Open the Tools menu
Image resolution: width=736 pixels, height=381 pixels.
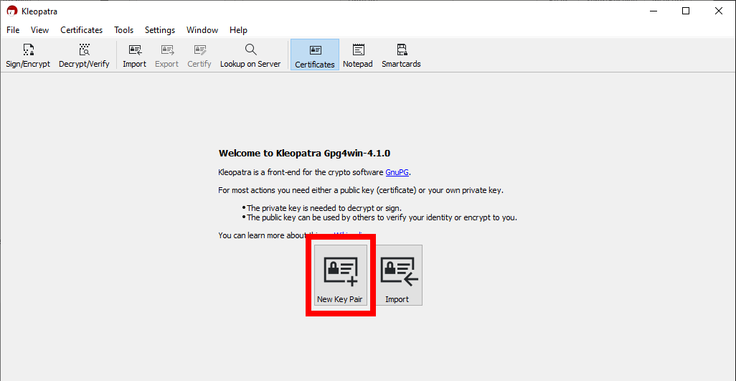[123, 30]
